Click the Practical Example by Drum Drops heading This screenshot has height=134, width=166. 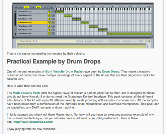54,62
